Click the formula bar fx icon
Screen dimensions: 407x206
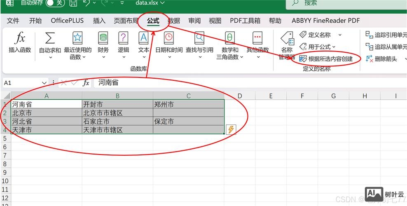(x=86, y=83)
